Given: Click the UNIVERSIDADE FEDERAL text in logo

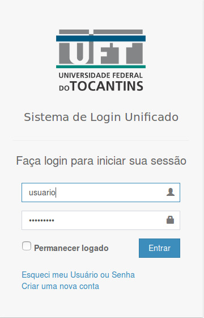Looking at the screenshot, I should pos(101,76).
